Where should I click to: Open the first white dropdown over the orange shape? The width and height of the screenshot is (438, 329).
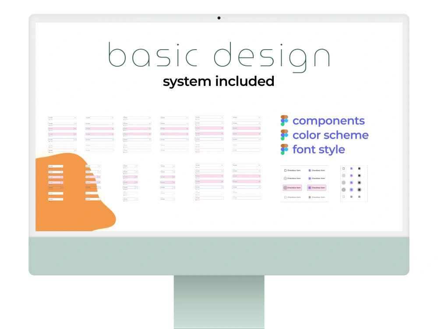(x=56, y=166)
